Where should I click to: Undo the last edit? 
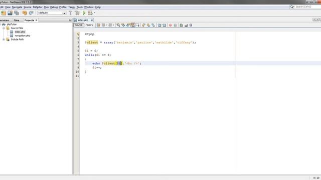click(25, 13)
